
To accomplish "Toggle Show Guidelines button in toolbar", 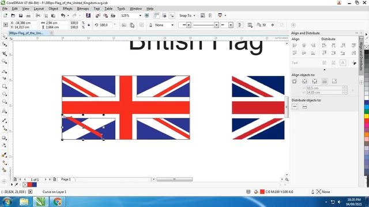I will 172,16.
